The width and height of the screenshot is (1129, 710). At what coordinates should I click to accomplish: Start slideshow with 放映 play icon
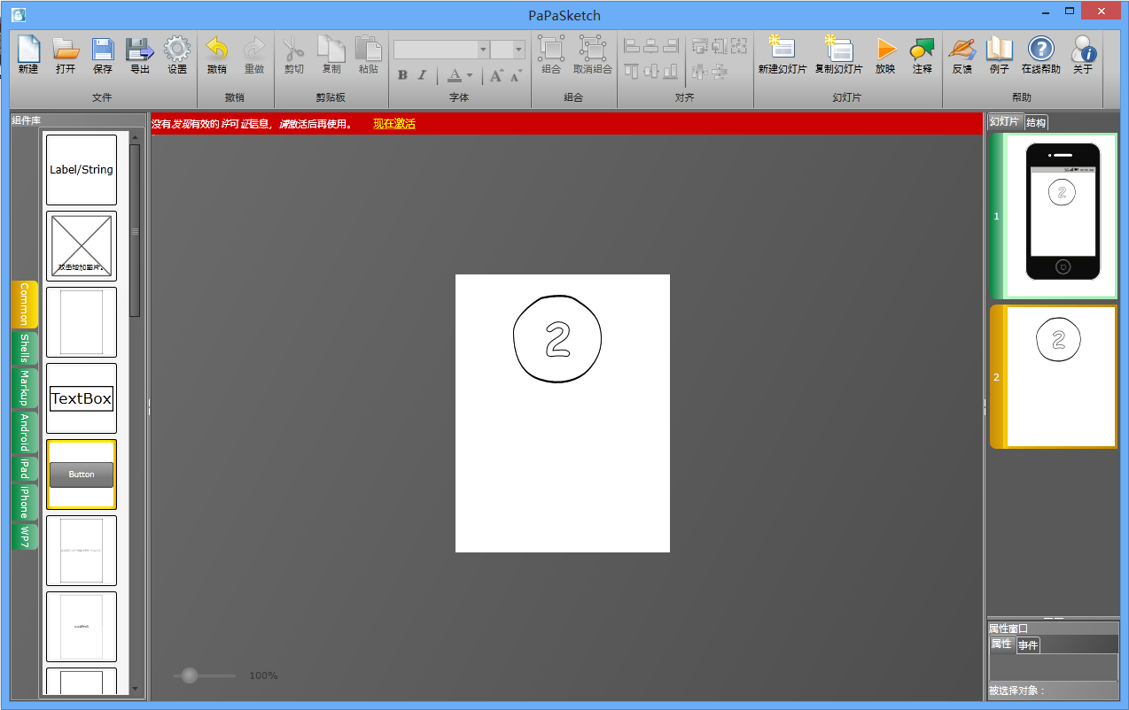(x=885, y=55)
